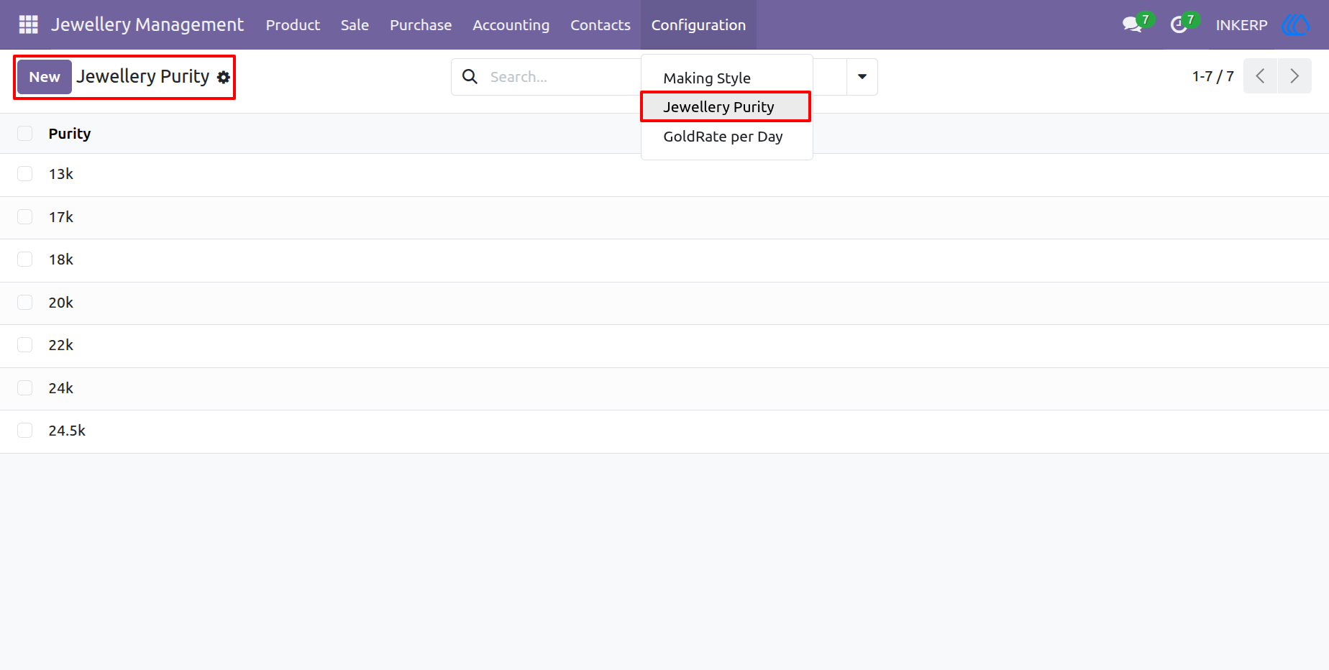Open the Contacts menu
Image resolution: width=1329 pixels, height=670 pixels.
point(600,24)
